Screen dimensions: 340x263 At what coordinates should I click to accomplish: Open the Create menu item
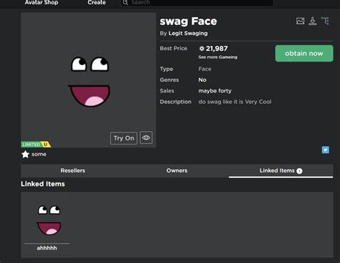point(97,2)
